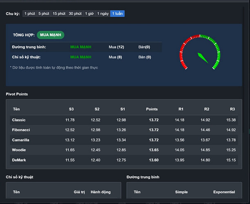Click the "R3" column header
Screen dimensions: 250x204
tap(232, 109)
